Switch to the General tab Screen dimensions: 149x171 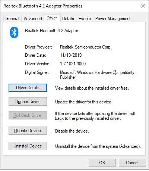tap(12, 19)
